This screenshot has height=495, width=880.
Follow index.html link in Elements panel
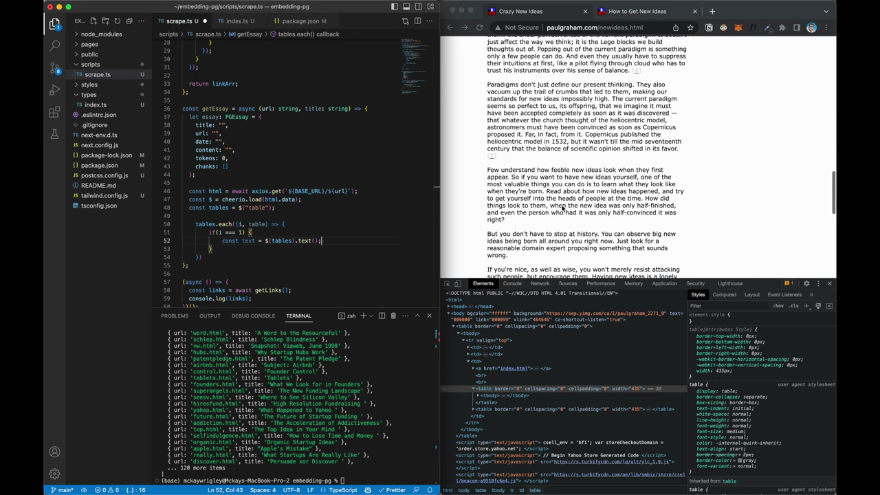(514, 368)
